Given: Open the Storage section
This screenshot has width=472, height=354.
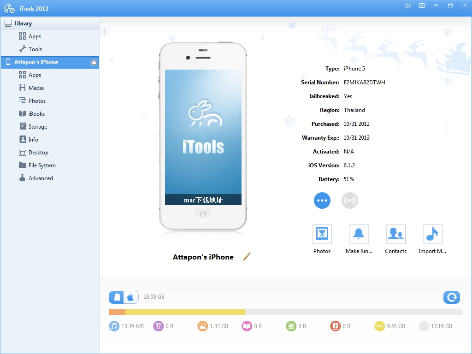Looking at the screenshot, I should coord(50,127).
